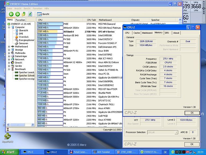Expand the Geräte tree node

tap(9, 66)
